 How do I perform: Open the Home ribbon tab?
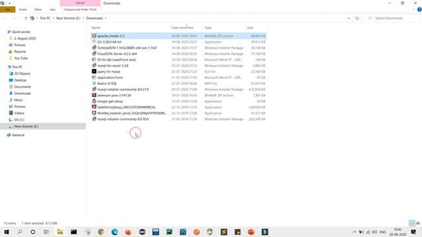click(x=23, y=9)
